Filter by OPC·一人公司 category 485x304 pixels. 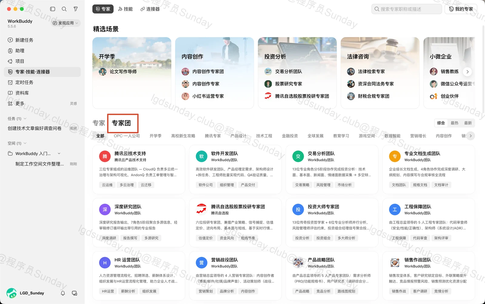127,136
